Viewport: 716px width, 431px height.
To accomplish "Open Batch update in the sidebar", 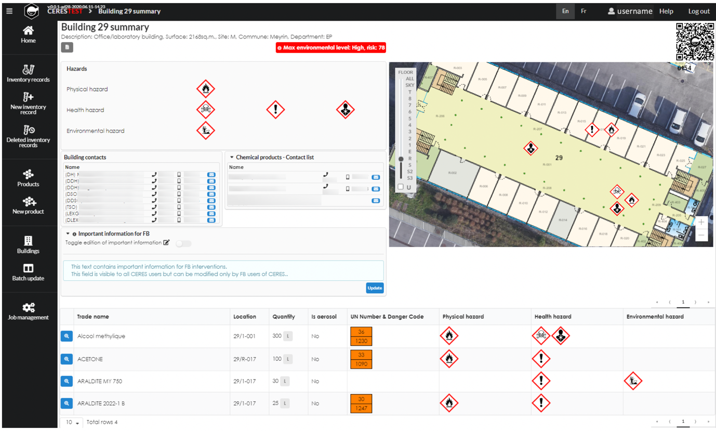I will point(29,272).
